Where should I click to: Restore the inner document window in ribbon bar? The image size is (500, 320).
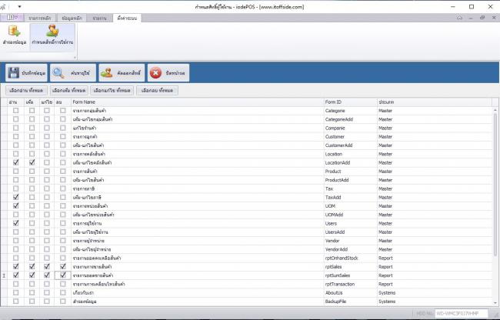pos(482,18)
